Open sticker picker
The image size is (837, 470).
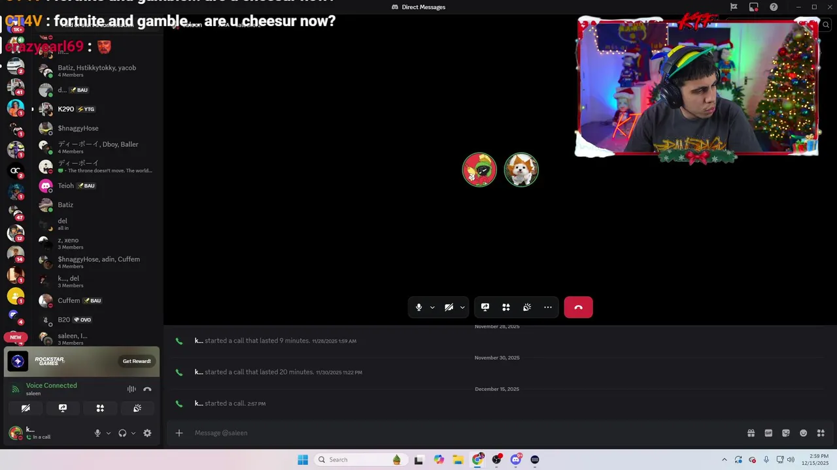tap(786, 433)
